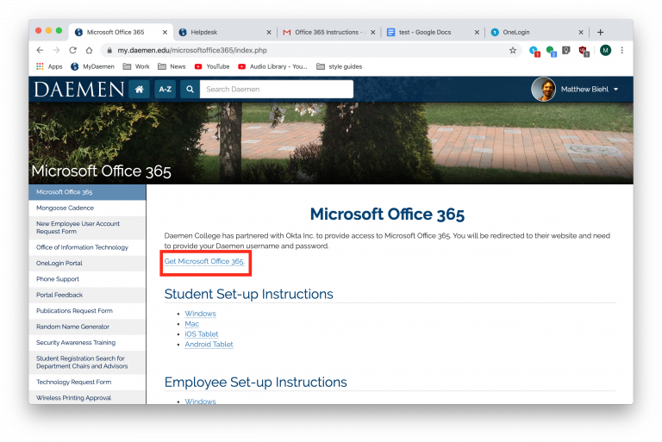Screen dimensions: 662x442
Task: Click the DAEMEN logo
Action: (79, 89)
